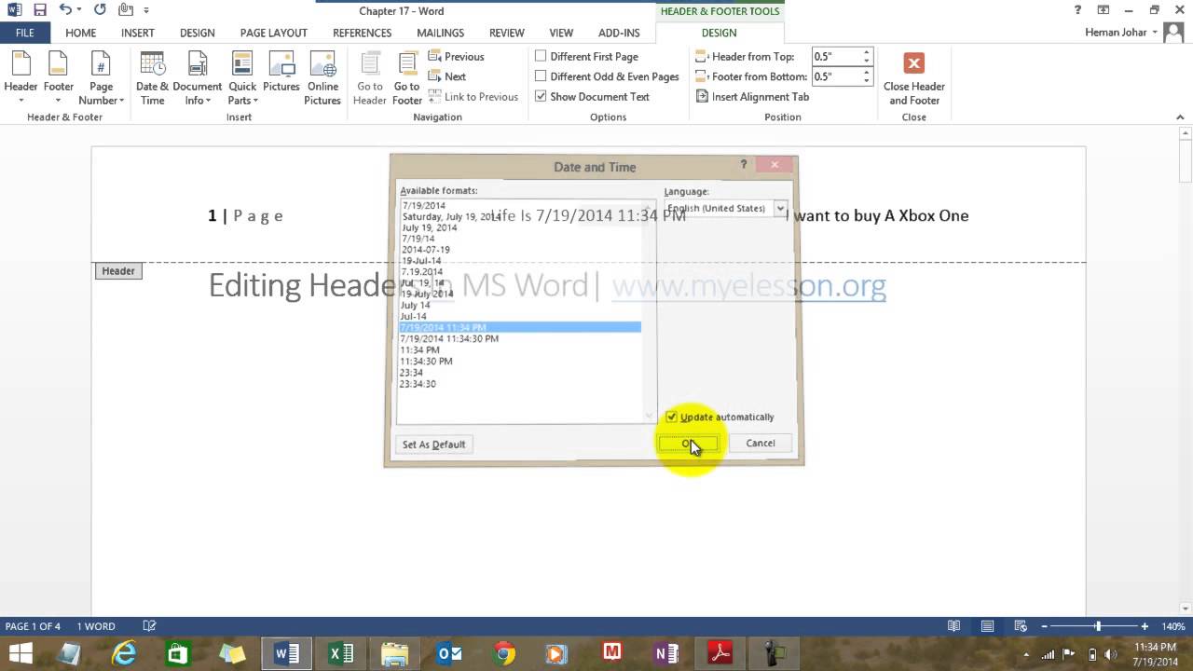This screenshot has width=1193, height=671.
Task: Open the Document Info dropdown
Action: [x=198, y=77]
